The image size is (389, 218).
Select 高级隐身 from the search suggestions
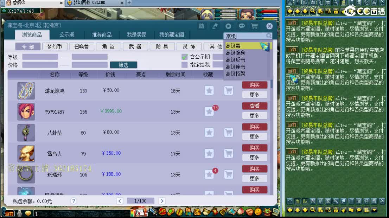[x=247, y=53]
